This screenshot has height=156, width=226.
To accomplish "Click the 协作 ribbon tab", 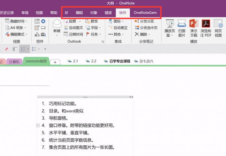I will (123, 13).
